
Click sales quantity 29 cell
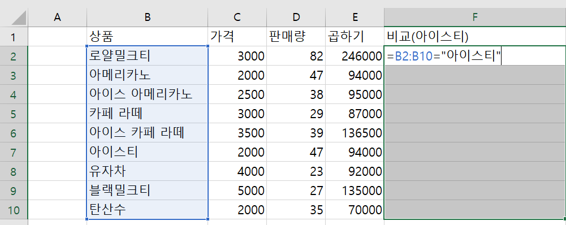click(296, 114)
